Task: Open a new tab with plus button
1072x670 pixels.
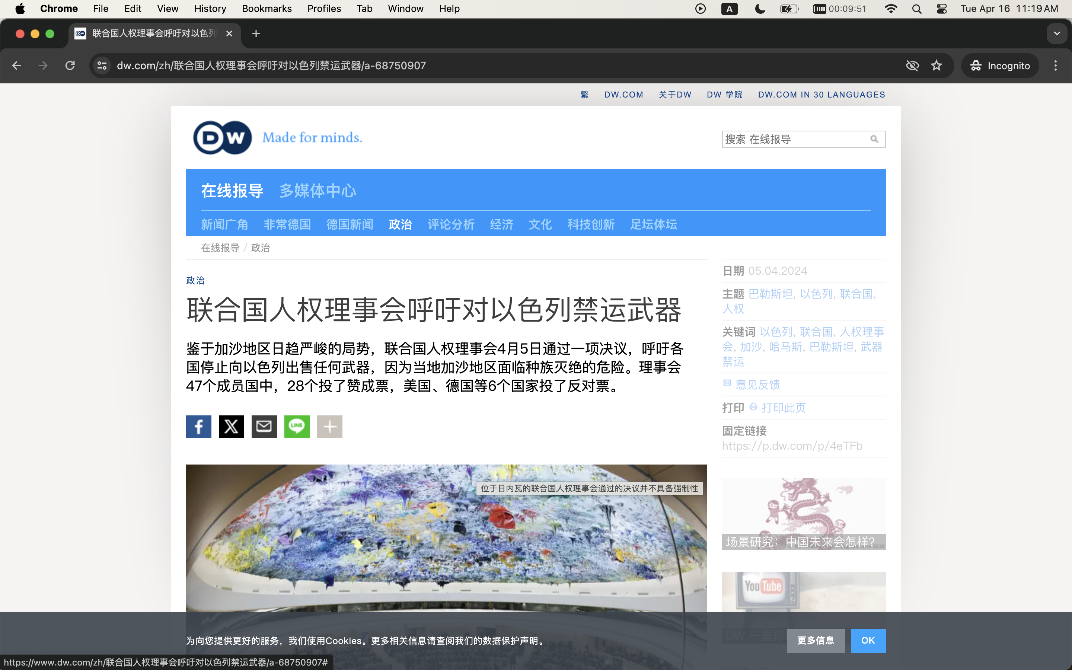Action: click(256, 33)
